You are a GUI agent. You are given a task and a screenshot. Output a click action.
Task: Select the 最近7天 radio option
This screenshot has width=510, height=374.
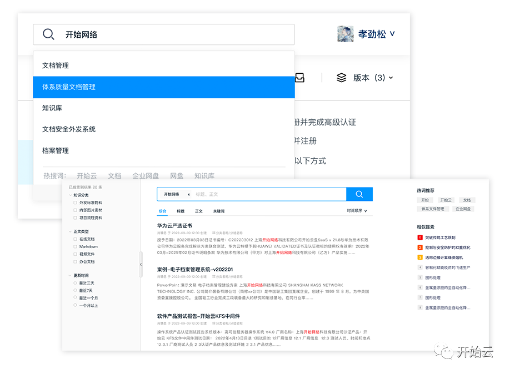[x=75, y=290]
